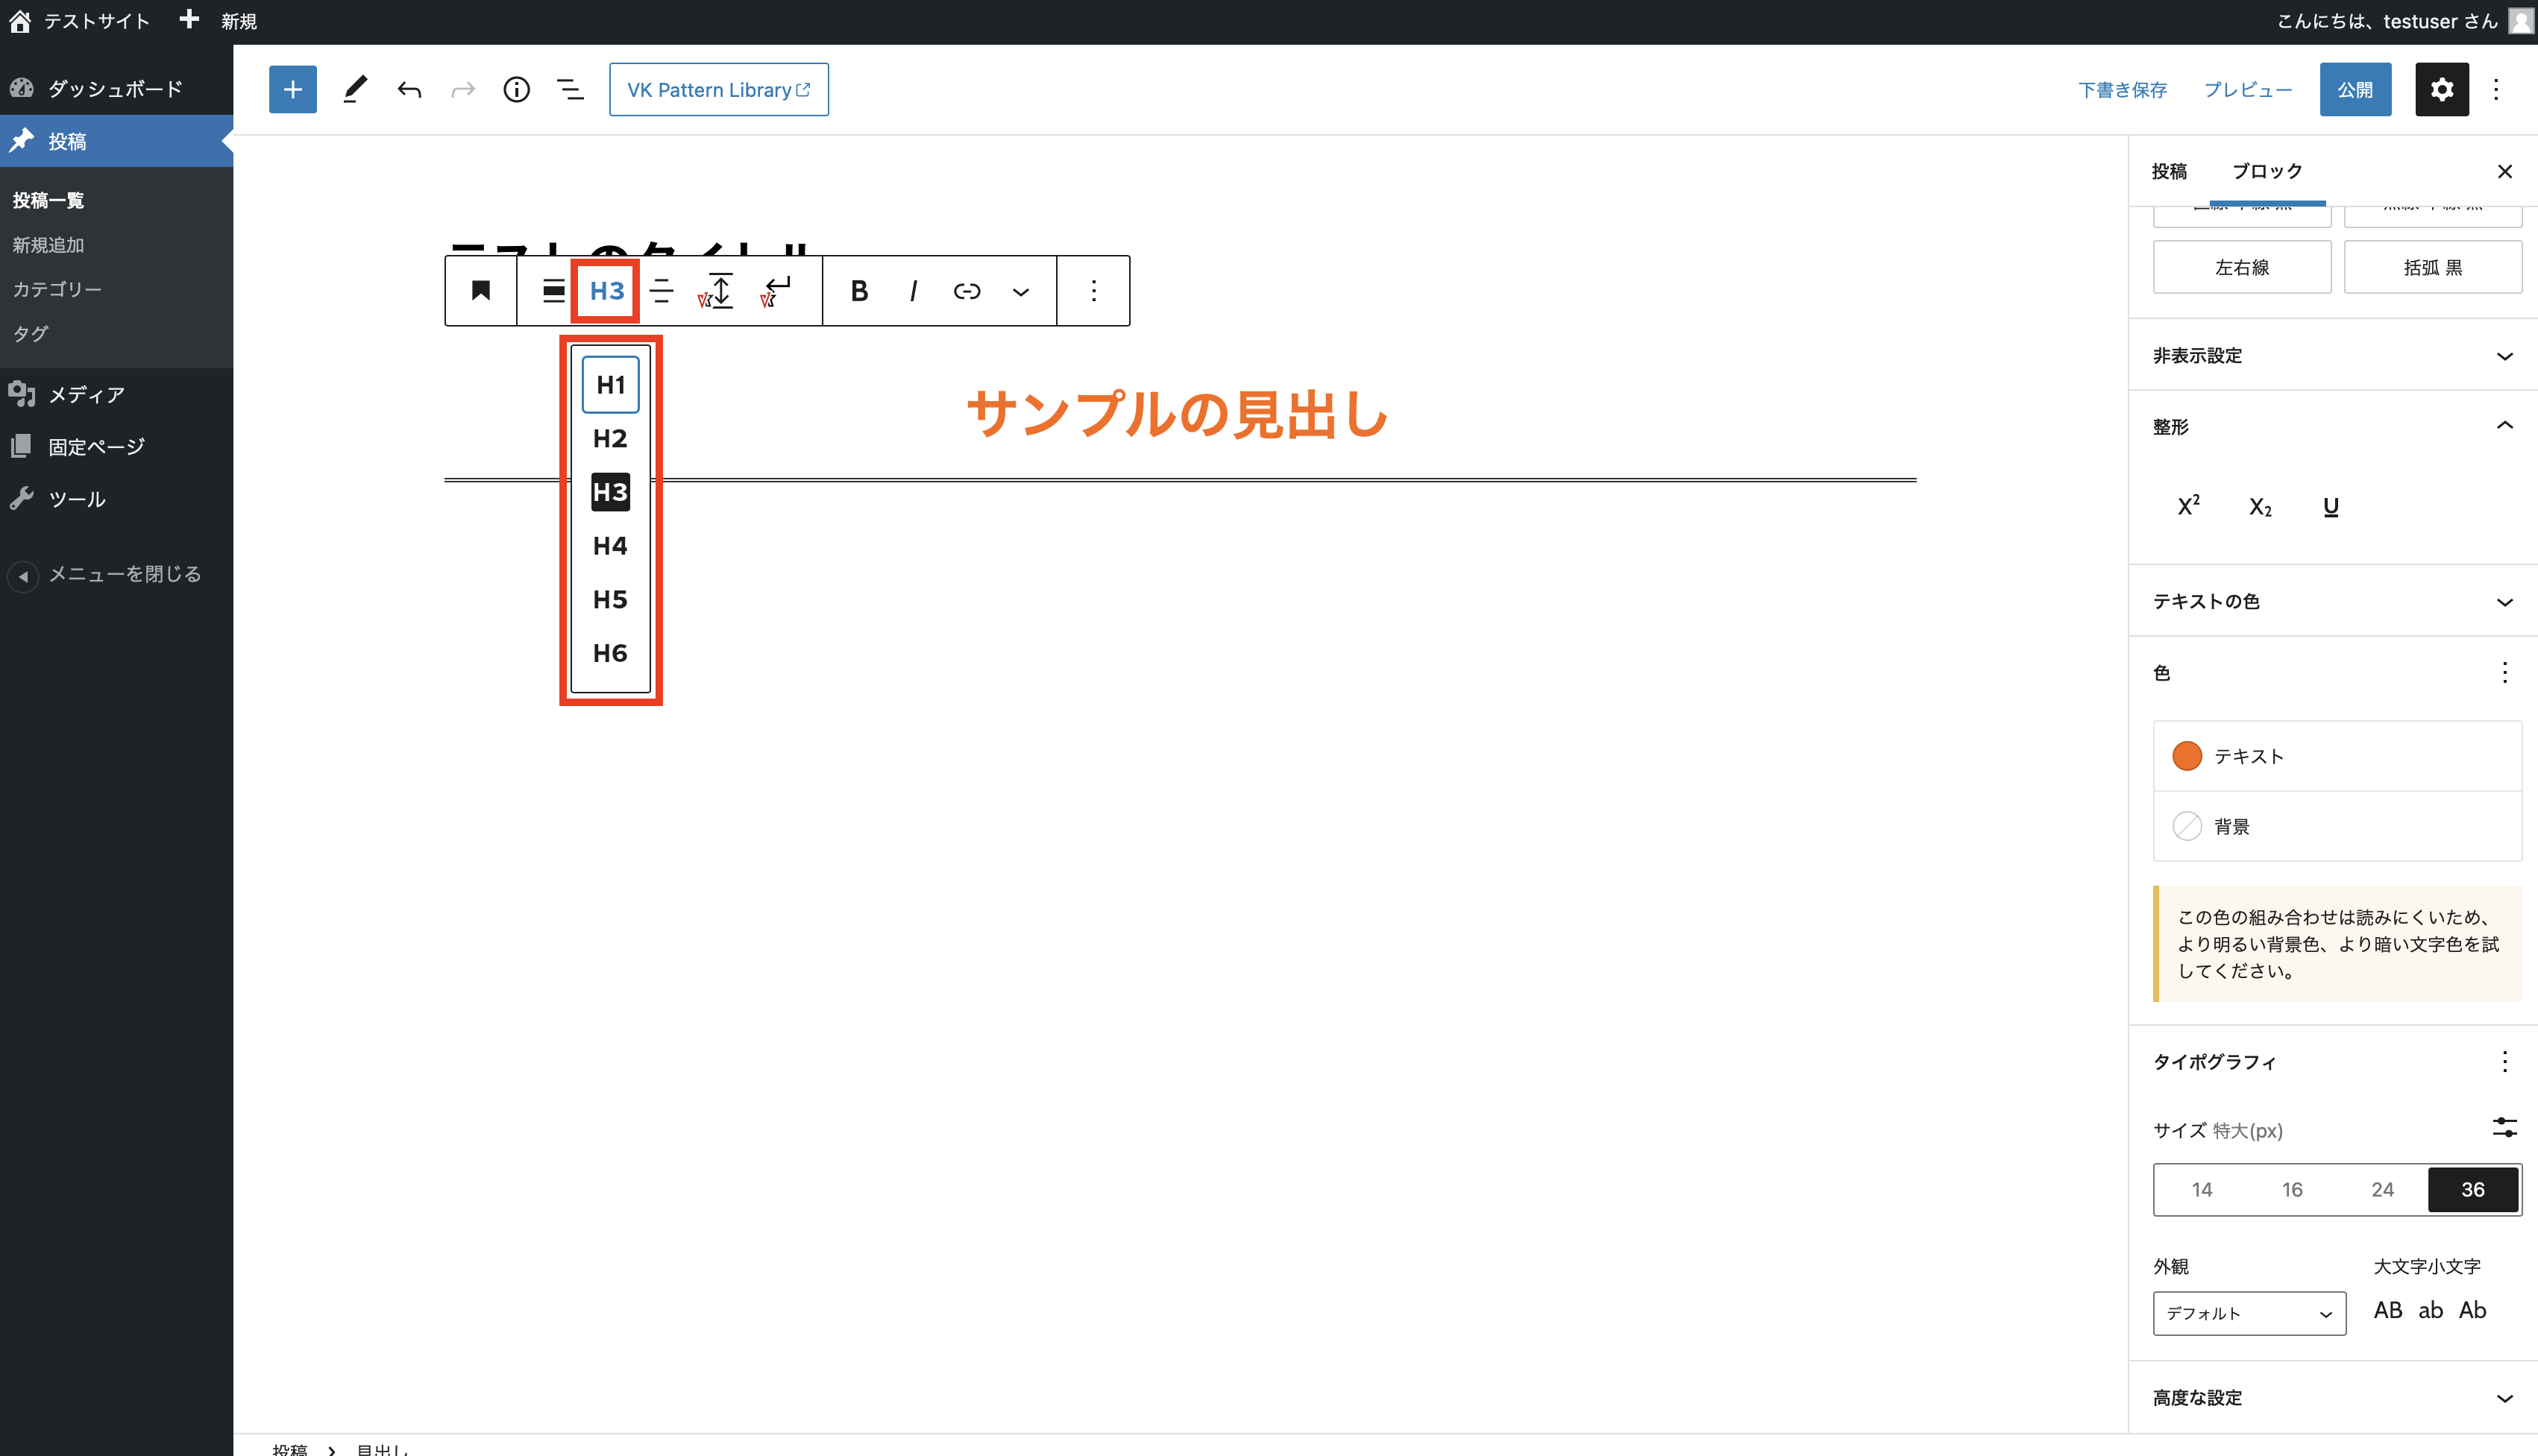The width and height of the screenshot is (2538, 1456).
Task: Toggle underline formatting in 整形 panel
Action: click(2331, 507)
